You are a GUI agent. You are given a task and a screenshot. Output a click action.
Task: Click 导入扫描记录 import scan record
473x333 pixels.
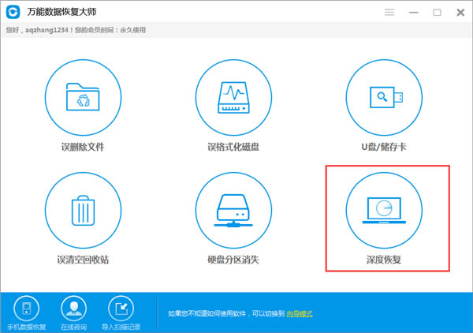click(x=121, y=309)
